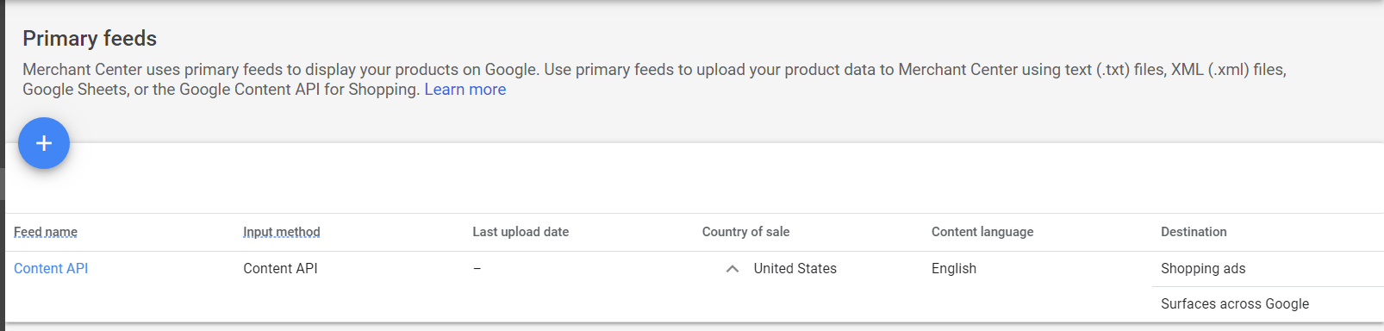Open the Learn more link
Screen dimensions: 1384x331
pyautogui.click(x=465, y=90)
